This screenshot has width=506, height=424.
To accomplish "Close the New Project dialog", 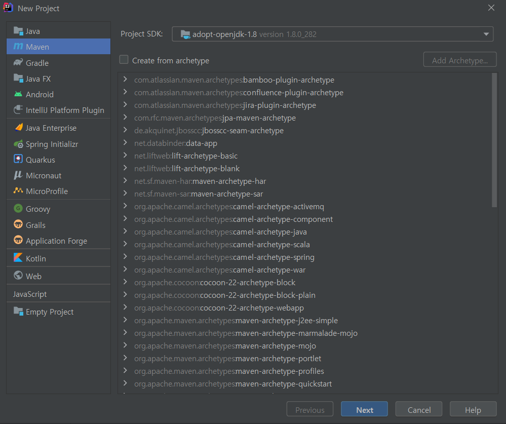I will pyautogui.click(x=491, y=8).
